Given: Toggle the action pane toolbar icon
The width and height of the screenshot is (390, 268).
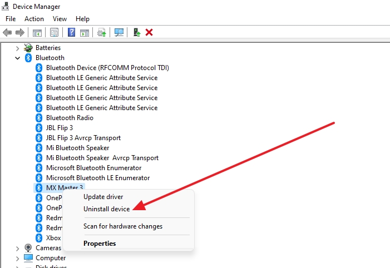Looking at the screenshot, I should pyautogui.click(x=85, y=32).
